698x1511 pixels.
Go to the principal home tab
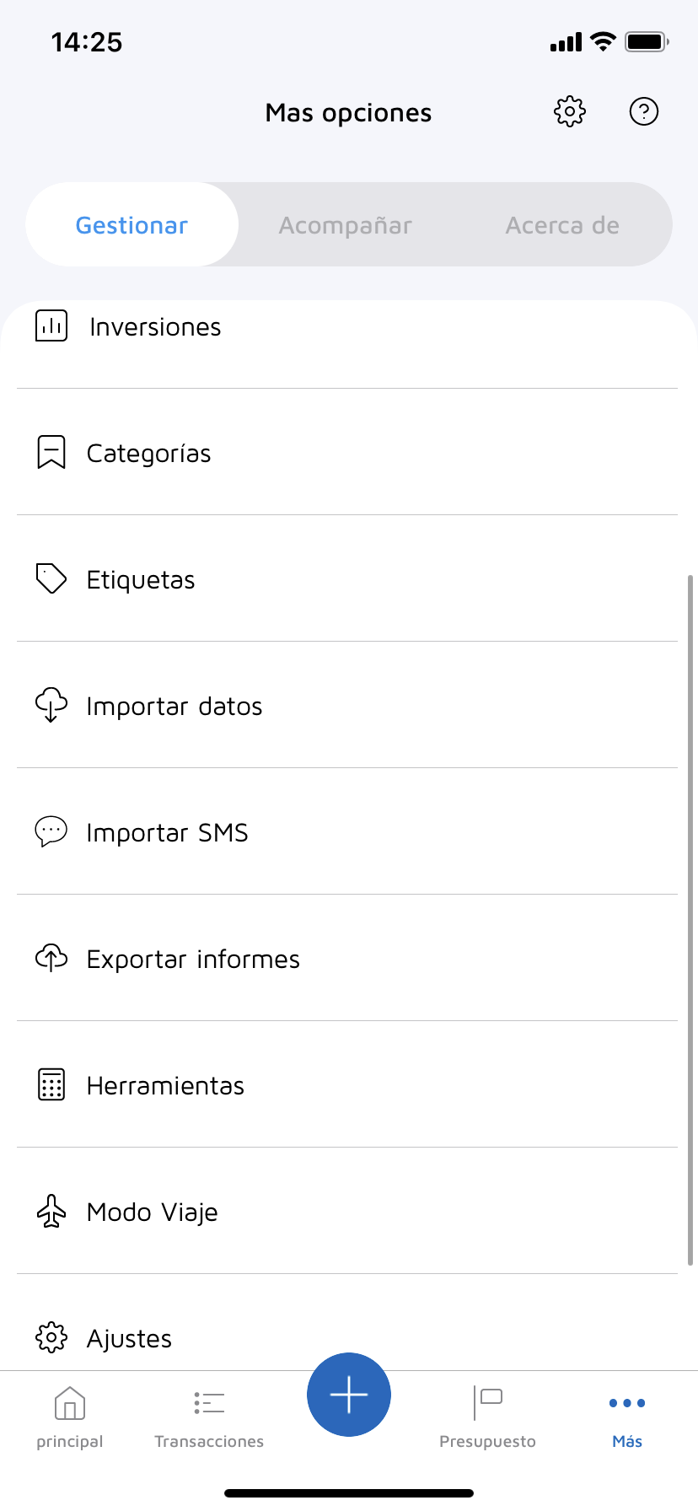pos(70,1418)
